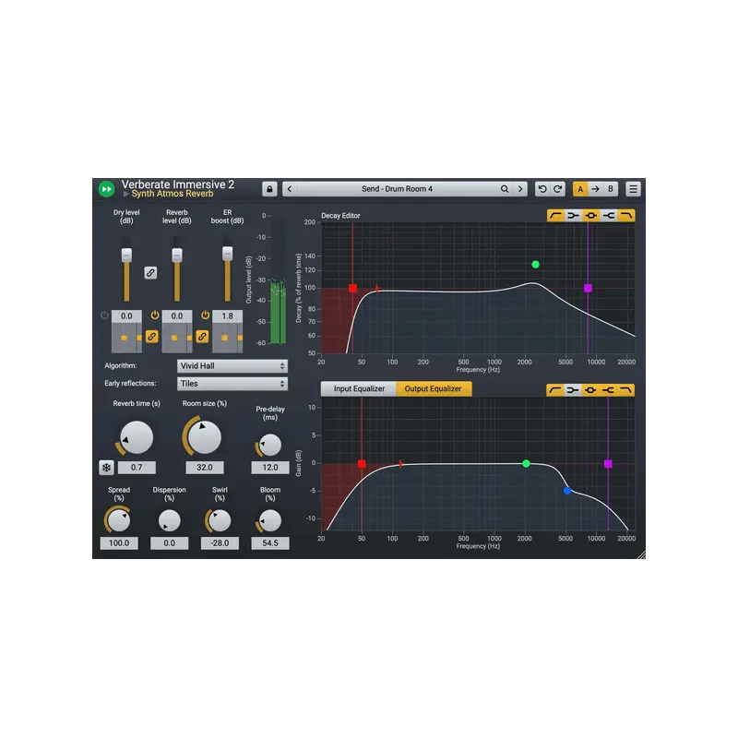Click the Dry level value 0.0 field
The width and height of the screenshot is (738, 738).
pyautogui.click(x=126, y=316)
